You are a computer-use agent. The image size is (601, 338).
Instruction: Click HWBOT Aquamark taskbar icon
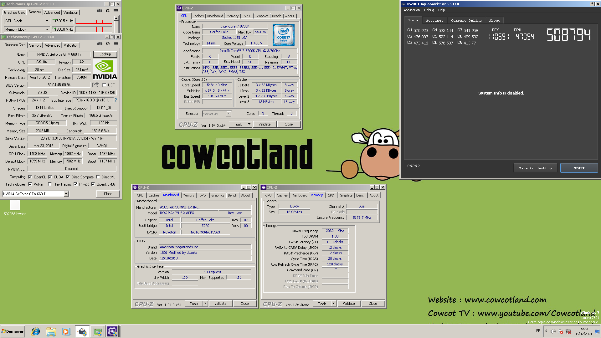click(x=82, y=331)
